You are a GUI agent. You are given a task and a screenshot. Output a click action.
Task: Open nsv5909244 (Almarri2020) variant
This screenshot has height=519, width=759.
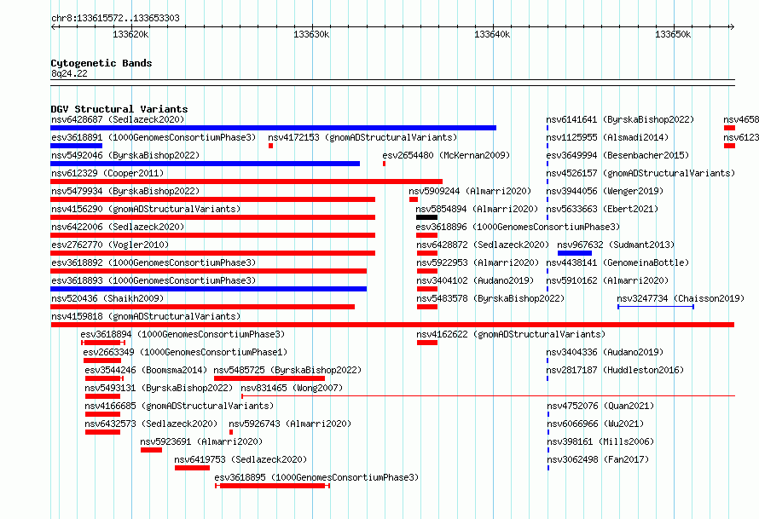click(470, 191)
